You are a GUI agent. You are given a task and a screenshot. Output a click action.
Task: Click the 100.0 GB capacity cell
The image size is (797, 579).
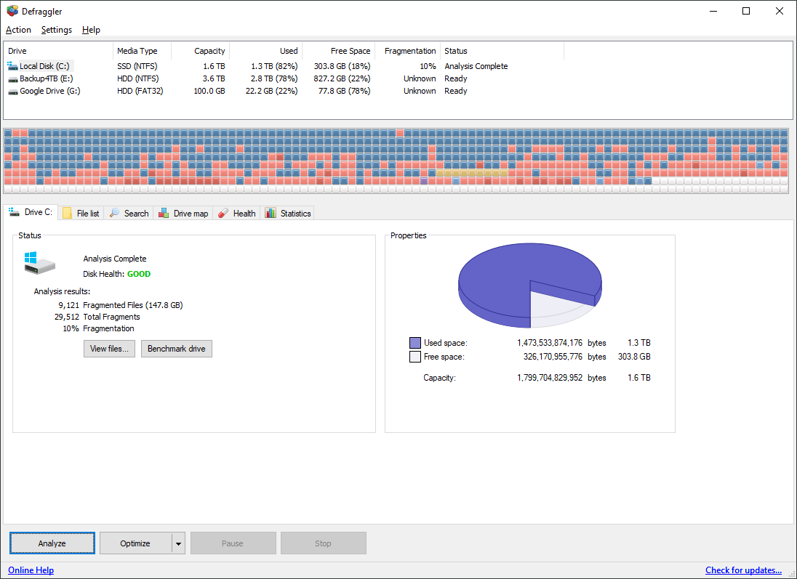[209, 91]
